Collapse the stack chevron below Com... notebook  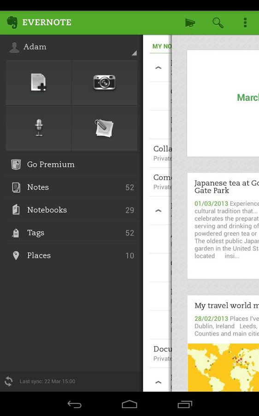point(158,211)
